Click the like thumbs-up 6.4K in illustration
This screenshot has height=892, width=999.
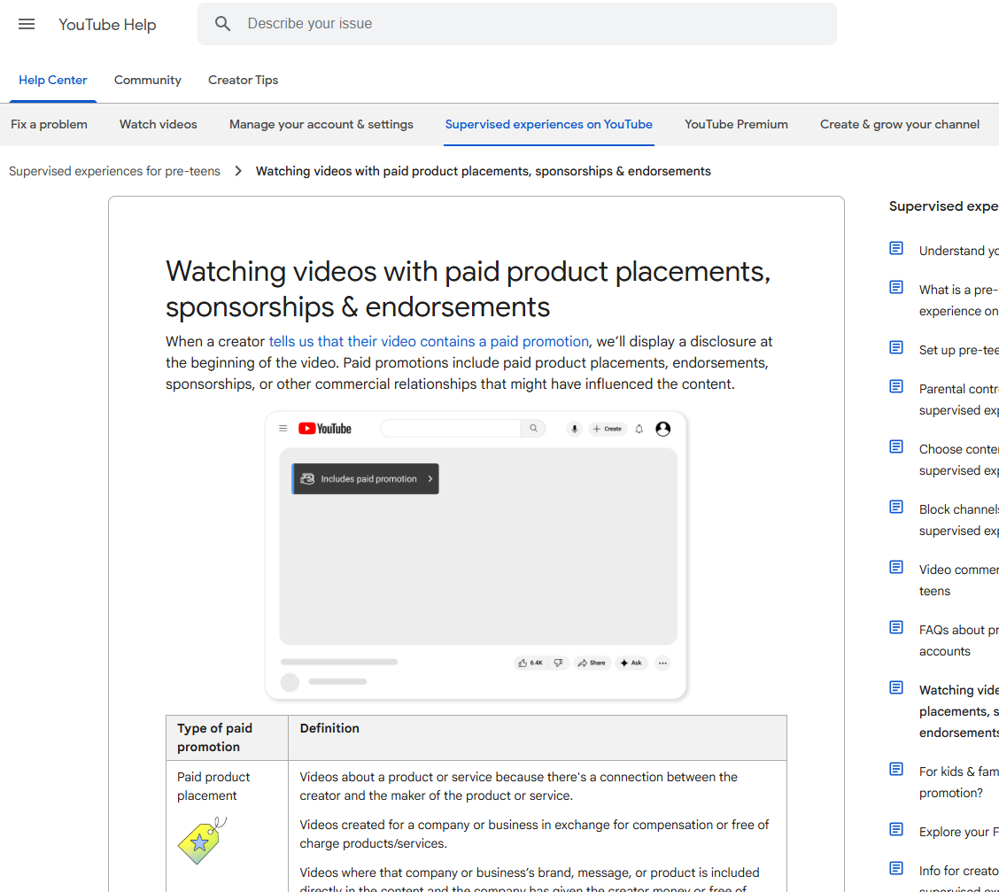point(530,663)
